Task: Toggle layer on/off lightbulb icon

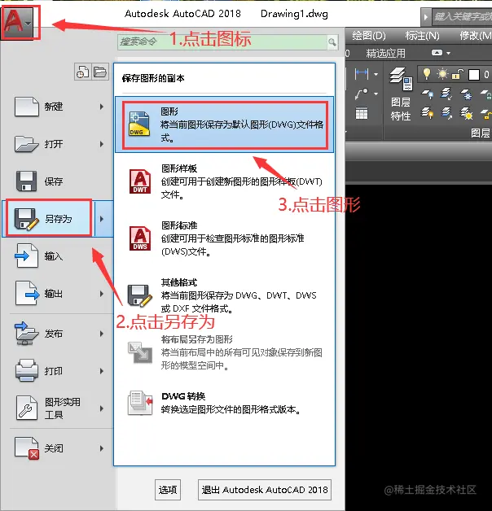Action: tap(426, 74)
